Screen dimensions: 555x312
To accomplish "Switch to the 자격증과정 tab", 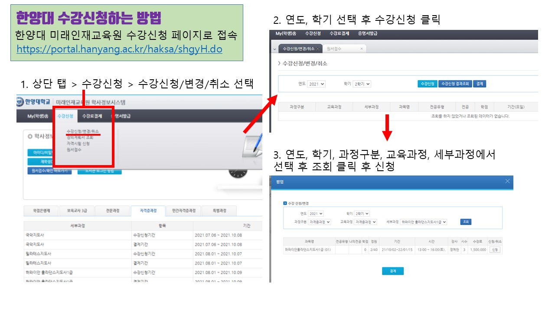I will pos(148,211).
